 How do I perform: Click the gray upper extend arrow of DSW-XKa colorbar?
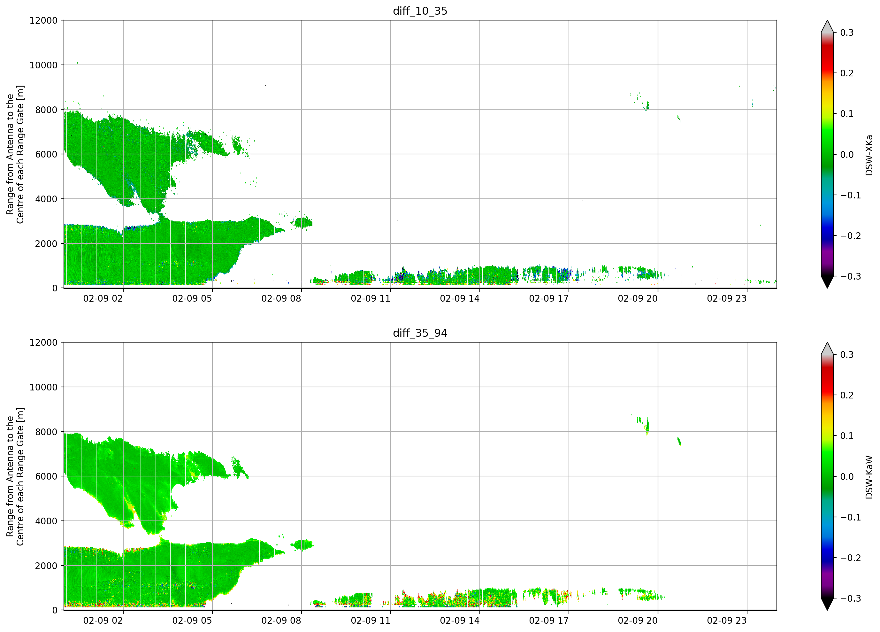pyautogui.click(x=827, y=27)
